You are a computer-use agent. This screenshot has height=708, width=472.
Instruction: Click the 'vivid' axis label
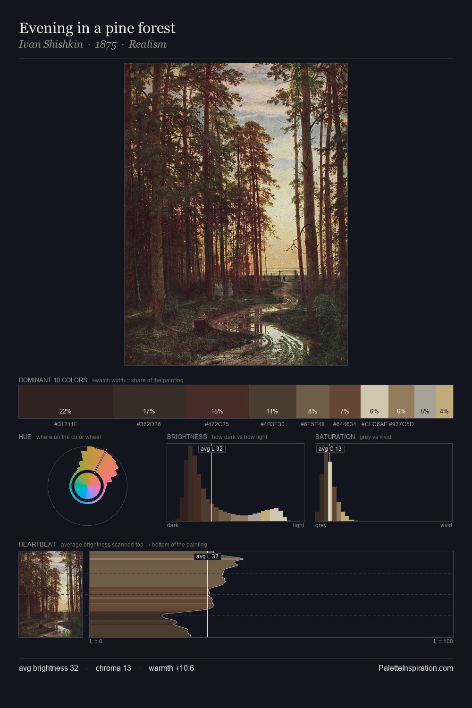pyautogui.click(x=446, y=525)
